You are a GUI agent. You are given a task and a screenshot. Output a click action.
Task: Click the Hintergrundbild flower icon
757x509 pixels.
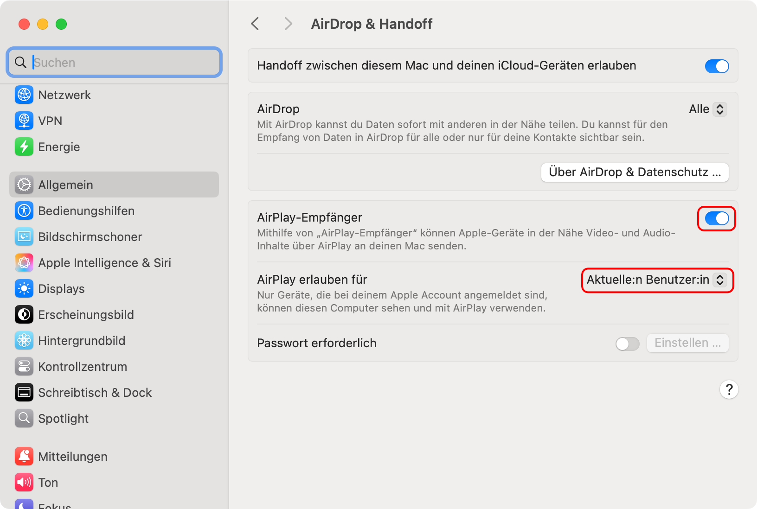(24, 341)
